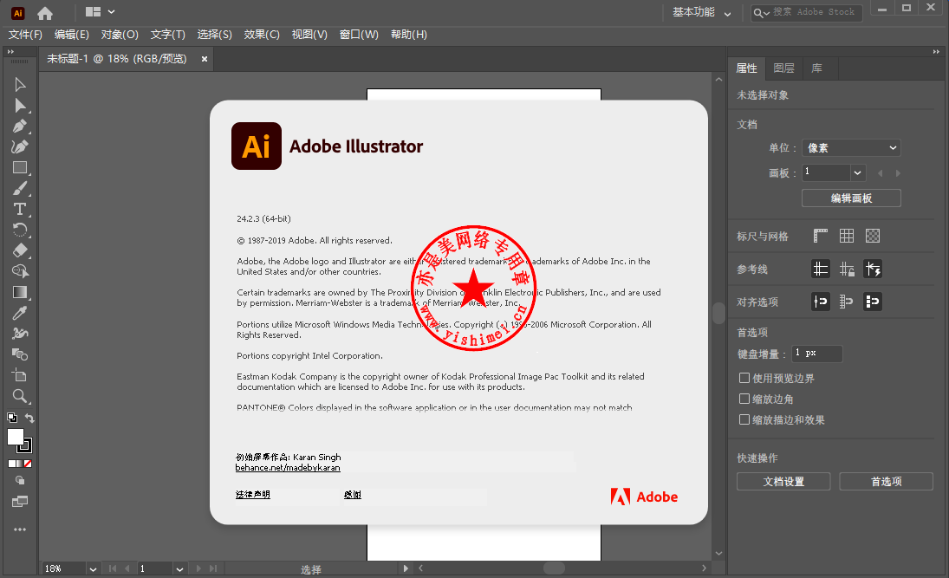Viewport: 949px width, 578px height.
Task: Enable 缩放描边和效果 checkbox
Action: (x=744, y=419)
